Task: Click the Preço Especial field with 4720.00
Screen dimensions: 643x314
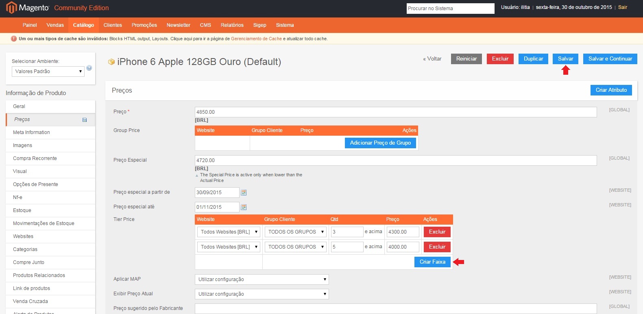Action: pyautogui.click(x=396, y=160)
